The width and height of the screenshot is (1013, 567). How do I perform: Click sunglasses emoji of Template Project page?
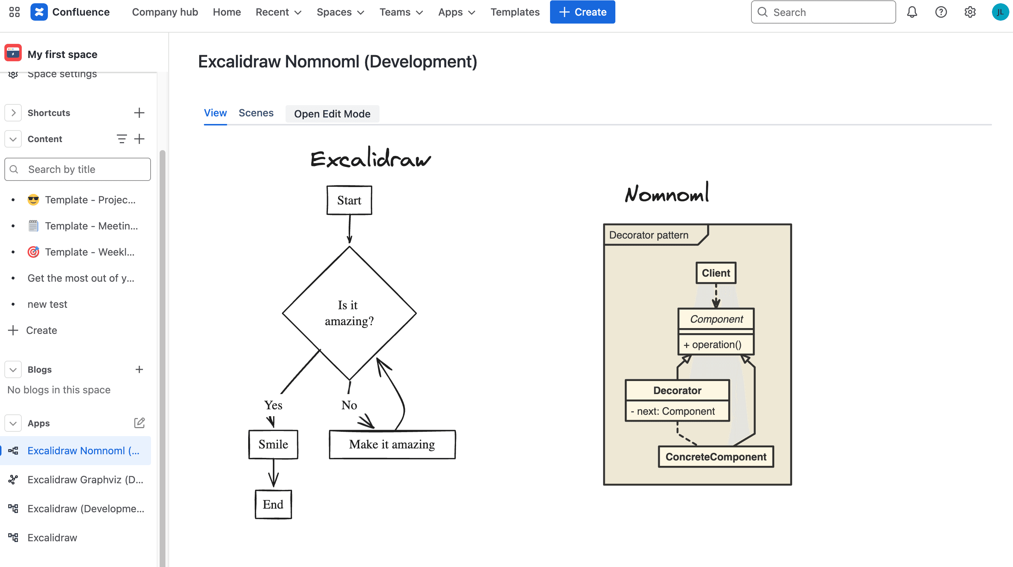(x=33, y=200)
